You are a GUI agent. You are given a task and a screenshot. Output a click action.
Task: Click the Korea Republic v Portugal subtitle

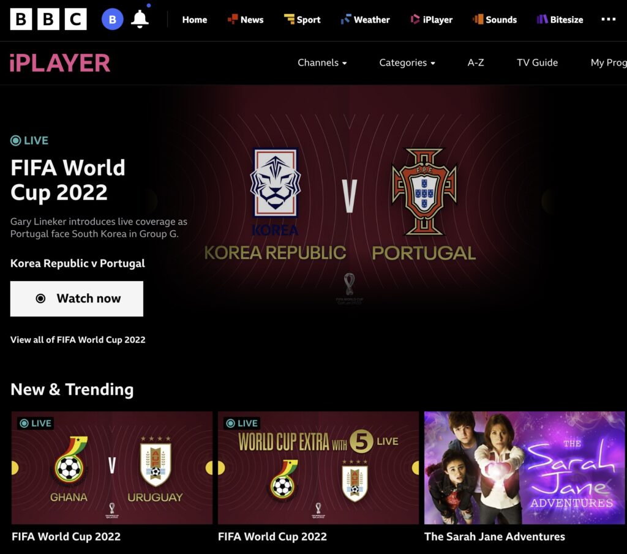(78, 263)
